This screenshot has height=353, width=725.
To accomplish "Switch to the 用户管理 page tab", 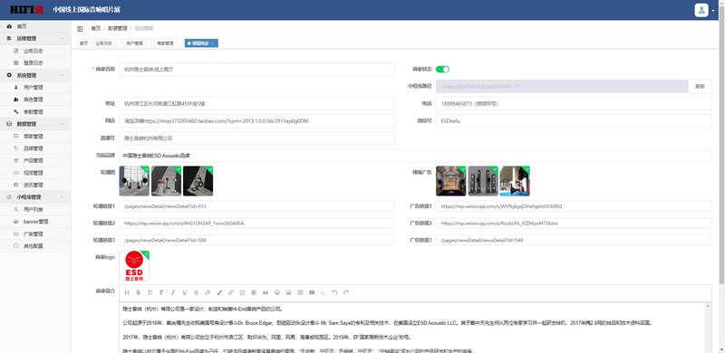I will point(134,43).
